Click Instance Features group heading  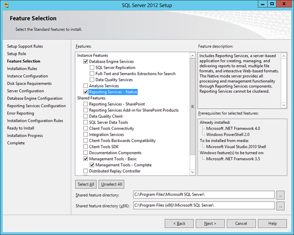click(x=93, y=55)
